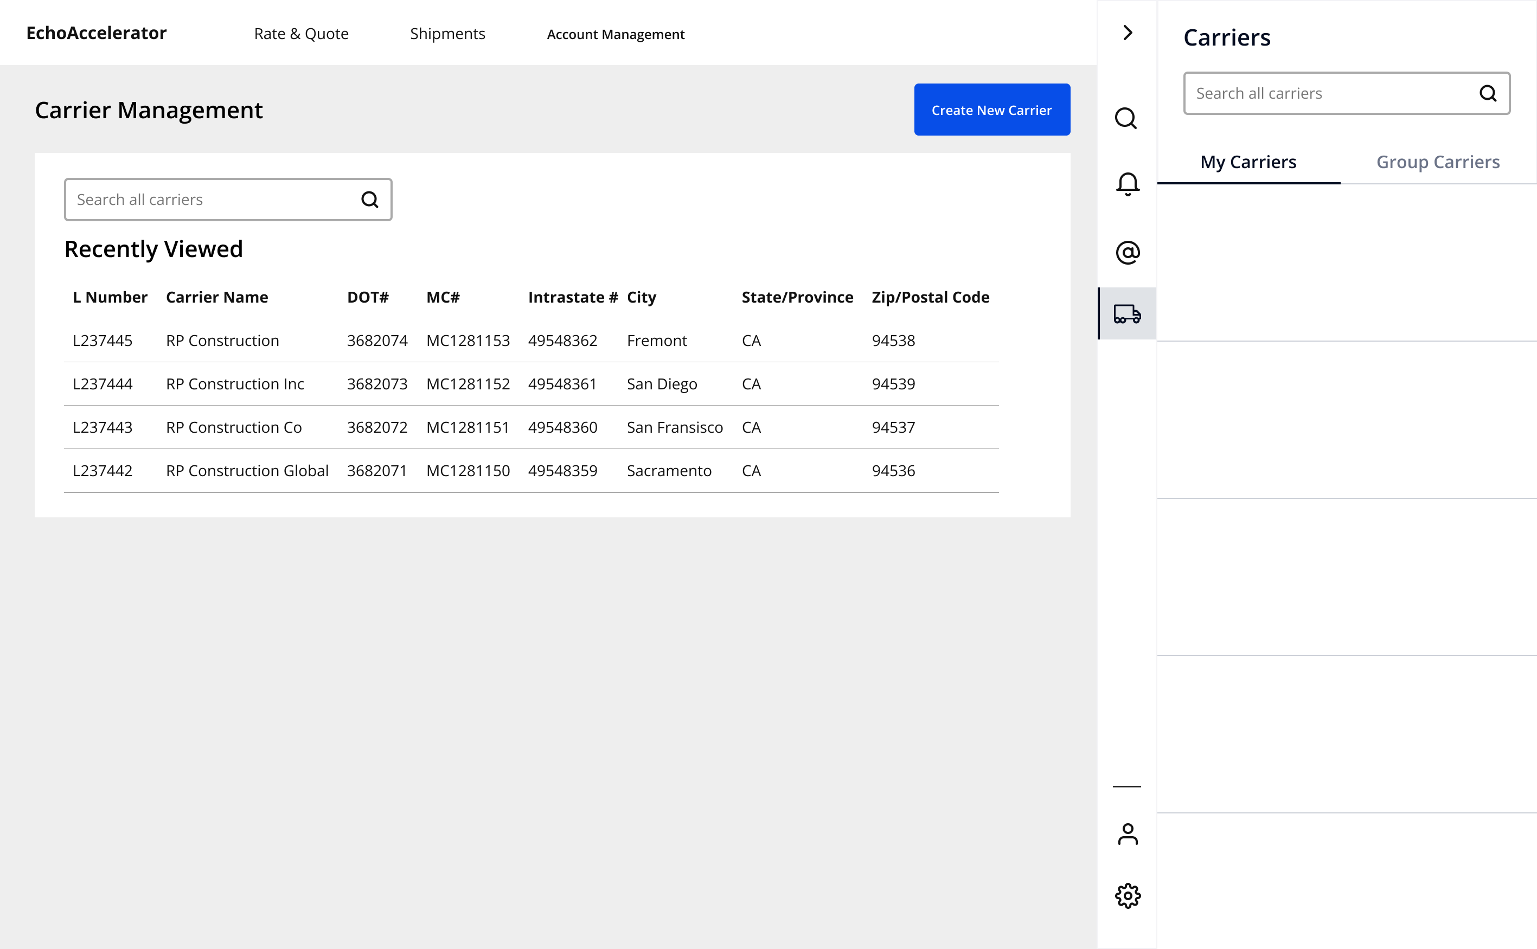This screenshot has width=1537, height=949.
Task: Click the L Number column header
Action: (110, 297)
